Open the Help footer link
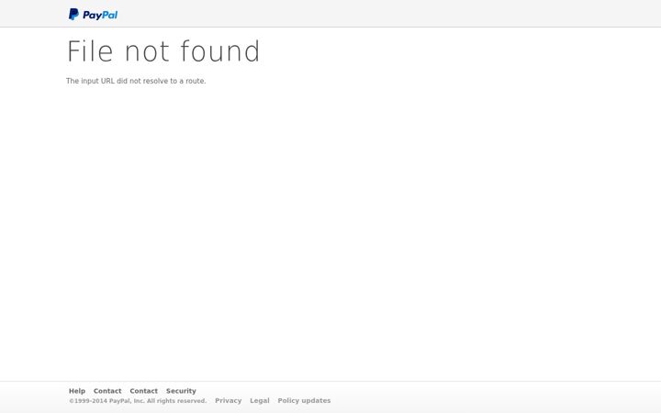The height and width of the screenshot is (413, 661). (77, 391)
